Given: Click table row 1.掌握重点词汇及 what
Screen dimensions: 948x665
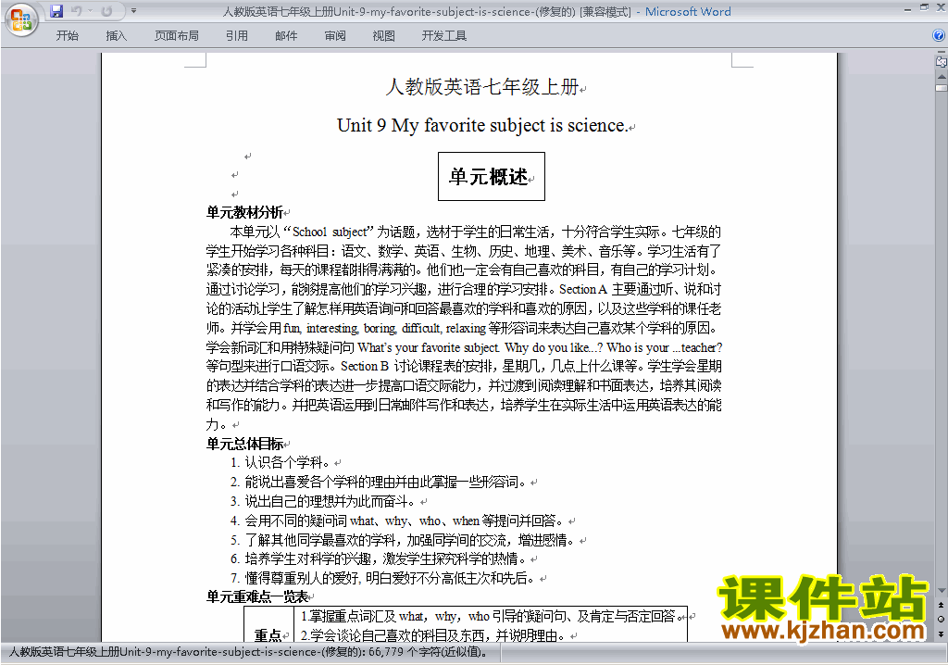Looking at the screenshot, I should 493,616.
